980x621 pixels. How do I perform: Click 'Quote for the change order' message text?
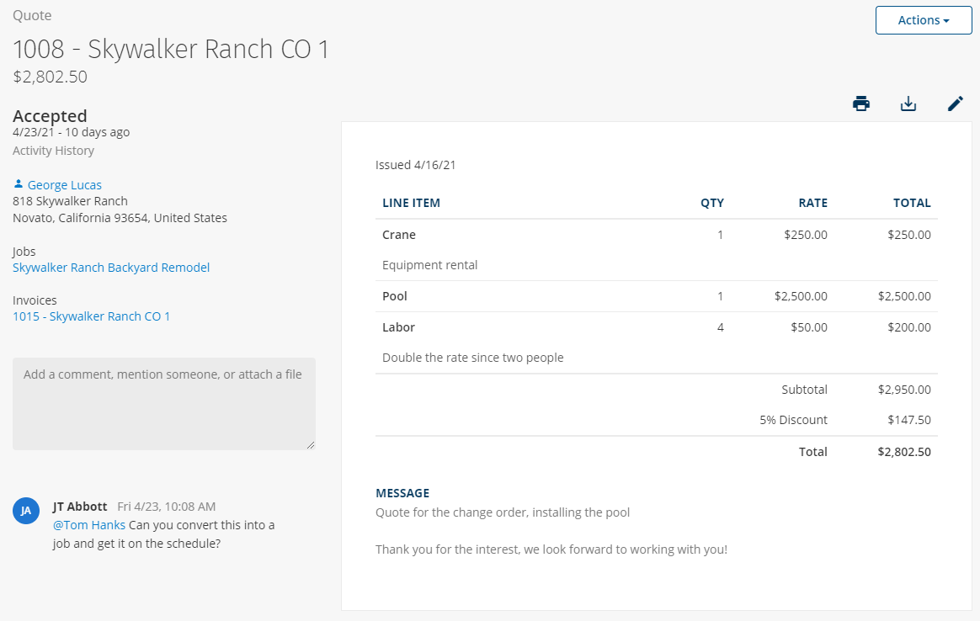click(x=503, y=513)
